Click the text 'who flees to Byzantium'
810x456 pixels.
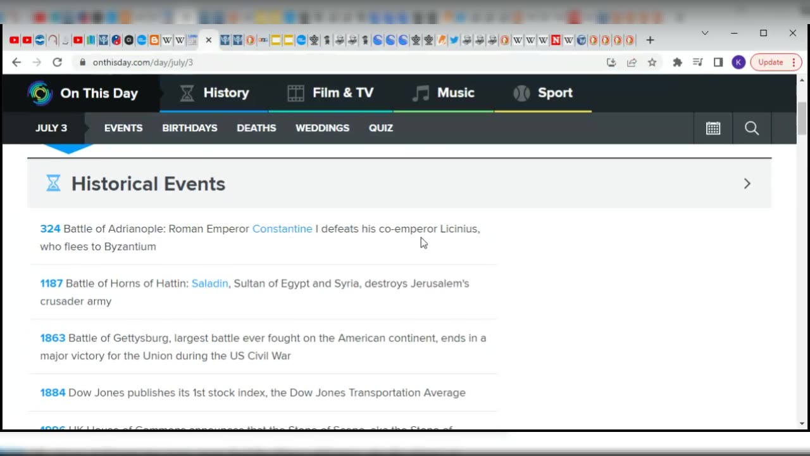pyautogui.click(x=98, y=246)
